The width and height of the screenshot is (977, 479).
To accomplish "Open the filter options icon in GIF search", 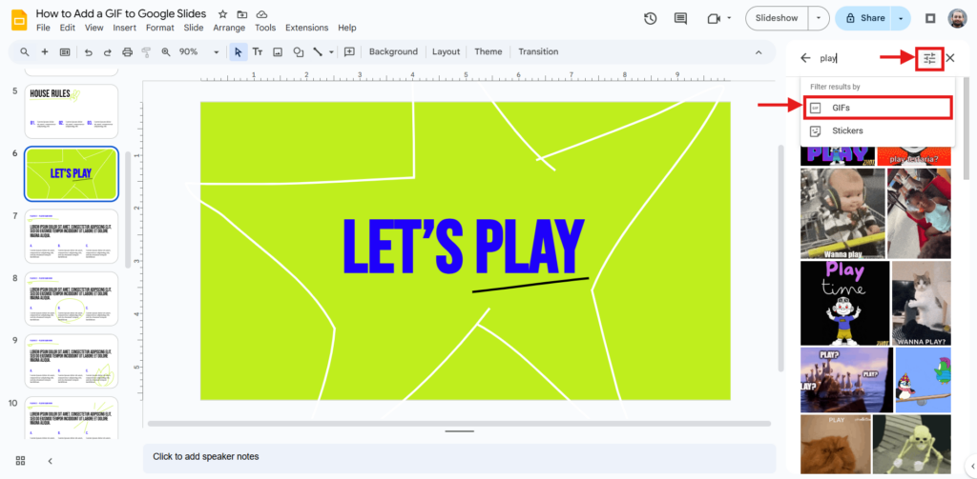I will (929, 59).
